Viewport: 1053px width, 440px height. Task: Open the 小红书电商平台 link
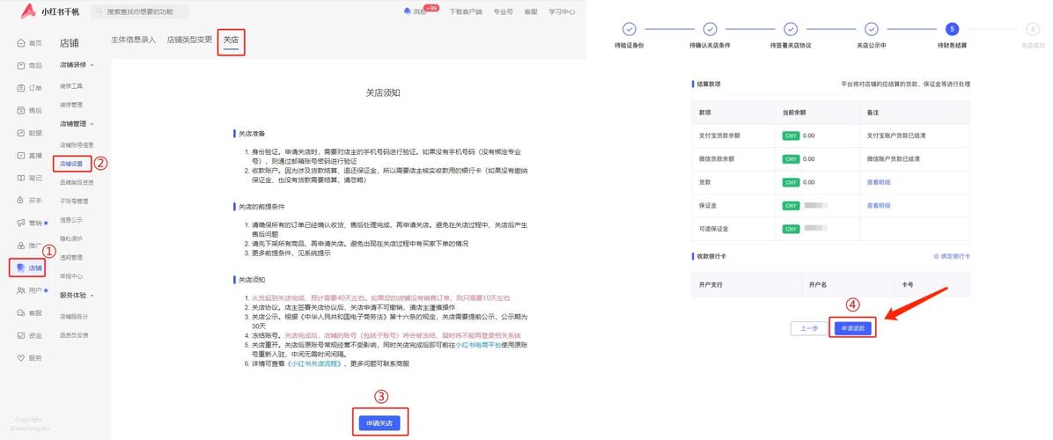(479, 344)
